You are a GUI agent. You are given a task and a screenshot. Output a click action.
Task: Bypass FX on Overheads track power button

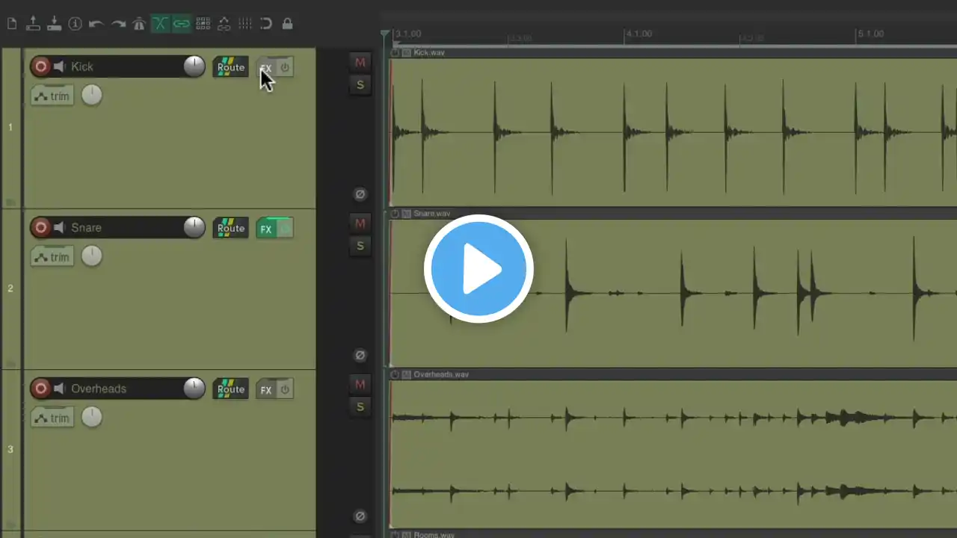coord(285,389)
